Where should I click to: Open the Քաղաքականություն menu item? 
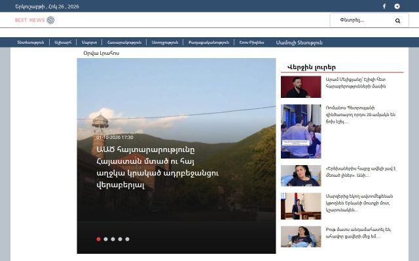pos(208,42)
